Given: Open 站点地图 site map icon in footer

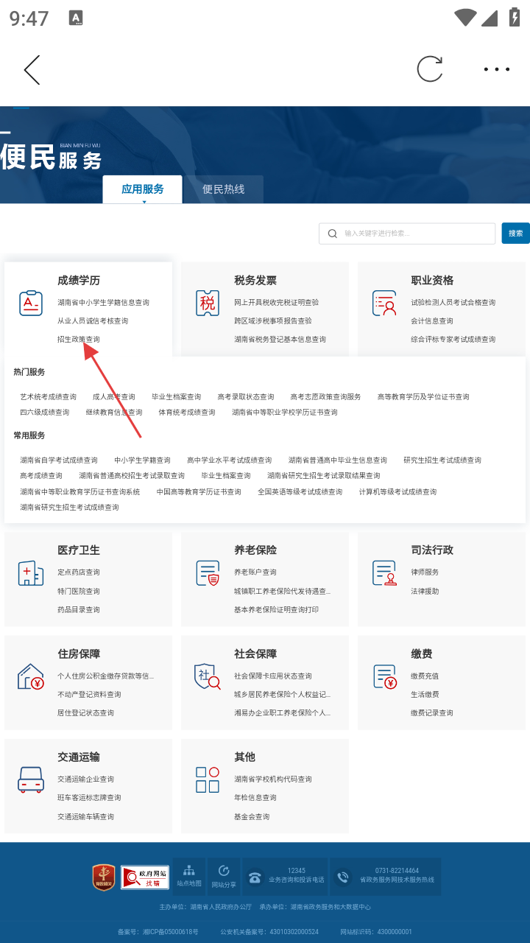Looking at the screenshot, I should [189, 876].
